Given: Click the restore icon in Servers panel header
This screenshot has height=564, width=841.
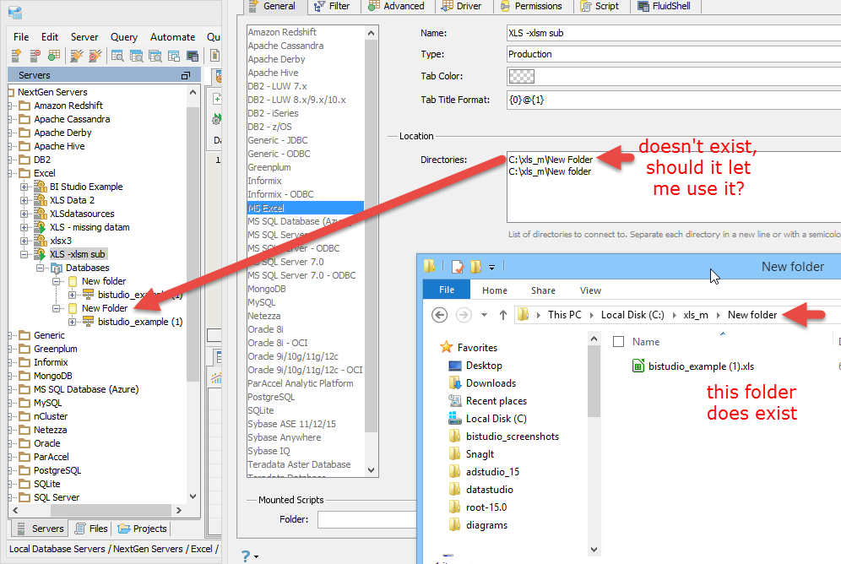Looking at the screenshot, I should [x=186, y=76].
